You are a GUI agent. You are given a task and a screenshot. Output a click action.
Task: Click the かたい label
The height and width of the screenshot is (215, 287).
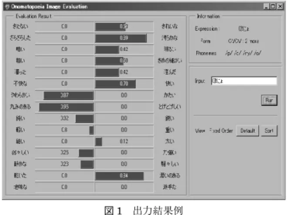pos(170,96)
